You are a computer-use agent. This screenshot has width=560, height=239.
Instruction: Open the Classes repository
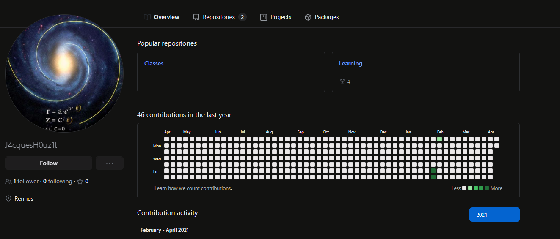pos(154,63)
